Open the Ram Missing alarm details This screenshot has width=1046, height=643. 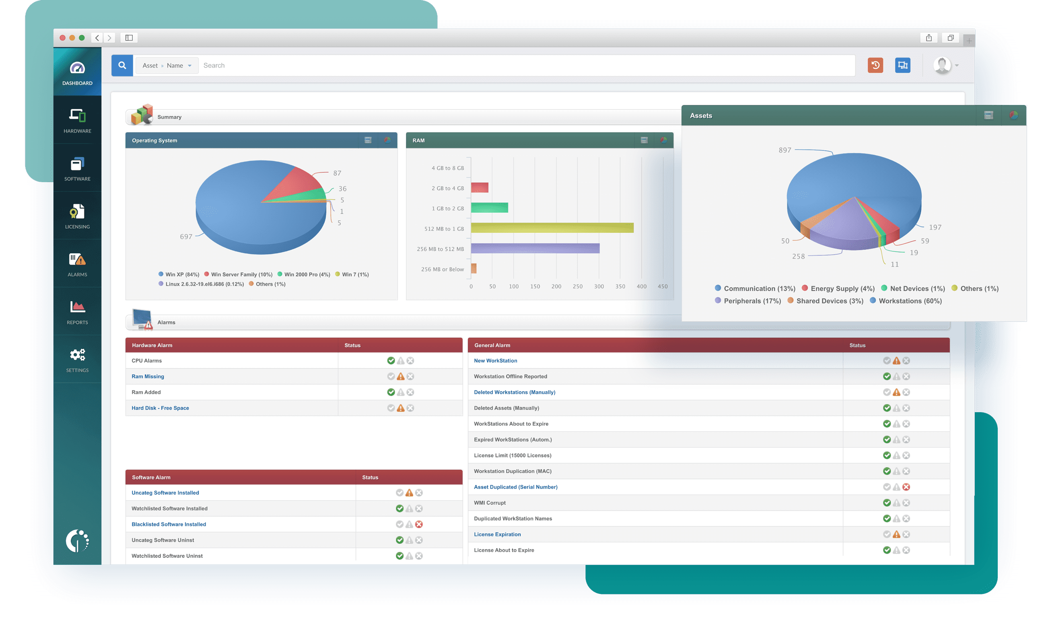pyautogui.click(x=148, y=376)
